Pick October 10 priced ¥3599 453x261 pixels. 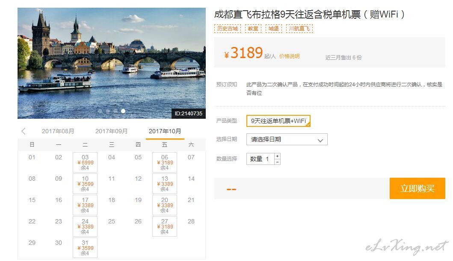(x=85, y=184)
